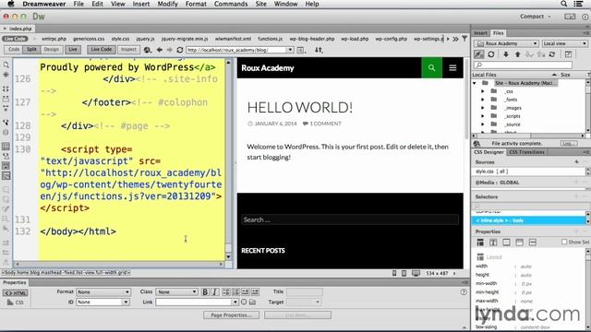Open the hamburger menu in the live preview
The width and height of the screenshot is (591, 332).
click(452, 67)
